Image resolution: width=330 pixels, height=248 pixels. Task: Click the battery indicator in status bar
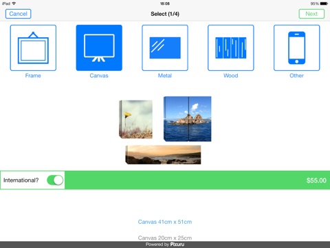coord(324,3)
